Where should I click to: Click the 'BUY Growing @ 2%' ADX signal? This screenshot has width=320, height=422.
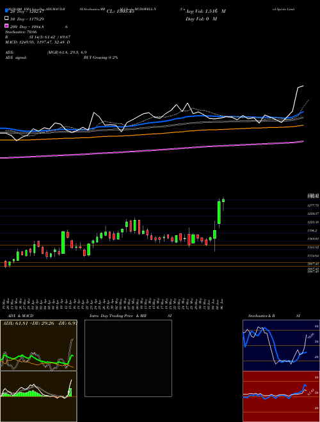[x=100, y=58]
